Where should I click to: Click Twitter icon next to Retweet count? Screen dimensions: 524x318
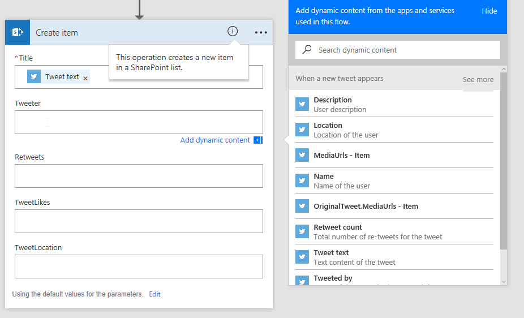point(302,232)
